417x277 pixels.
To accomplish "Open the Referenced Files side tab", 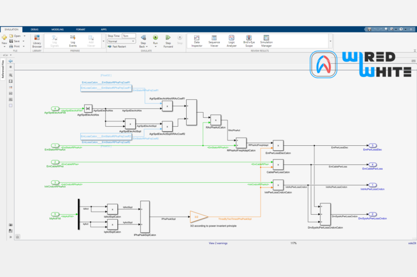I will (3, 69).
